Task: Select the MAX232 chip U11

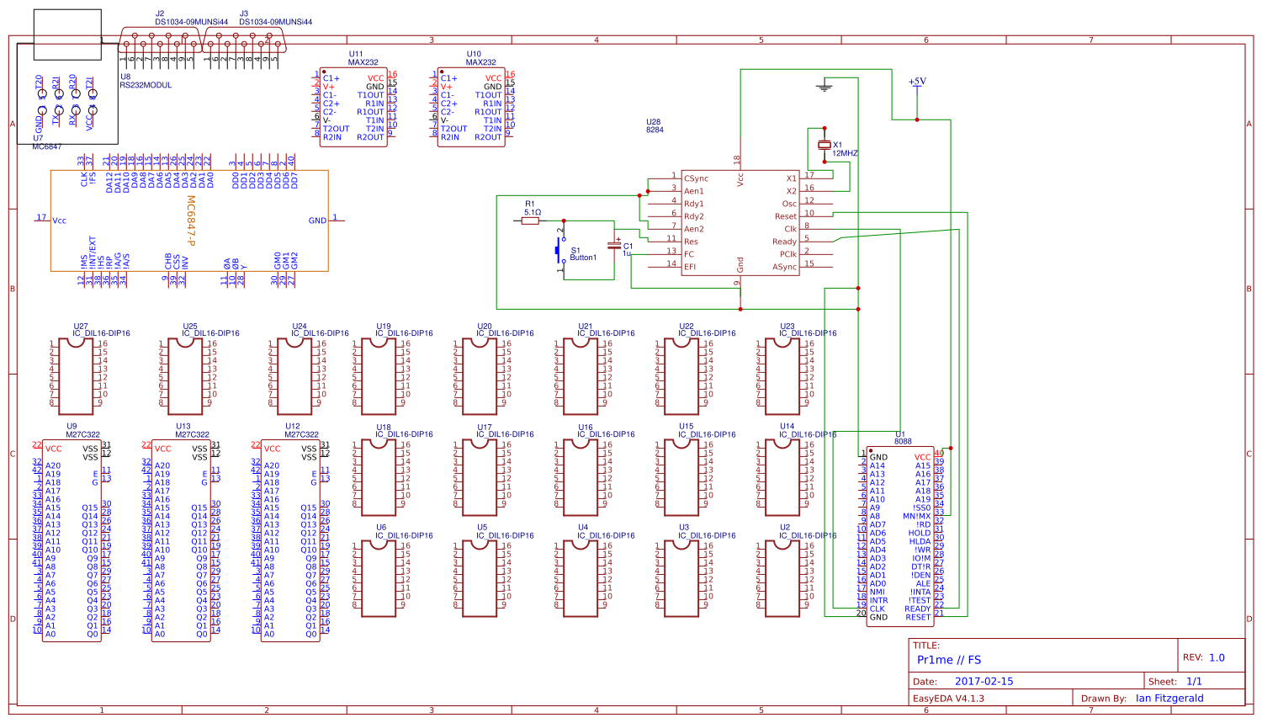Action: (352, 105)
